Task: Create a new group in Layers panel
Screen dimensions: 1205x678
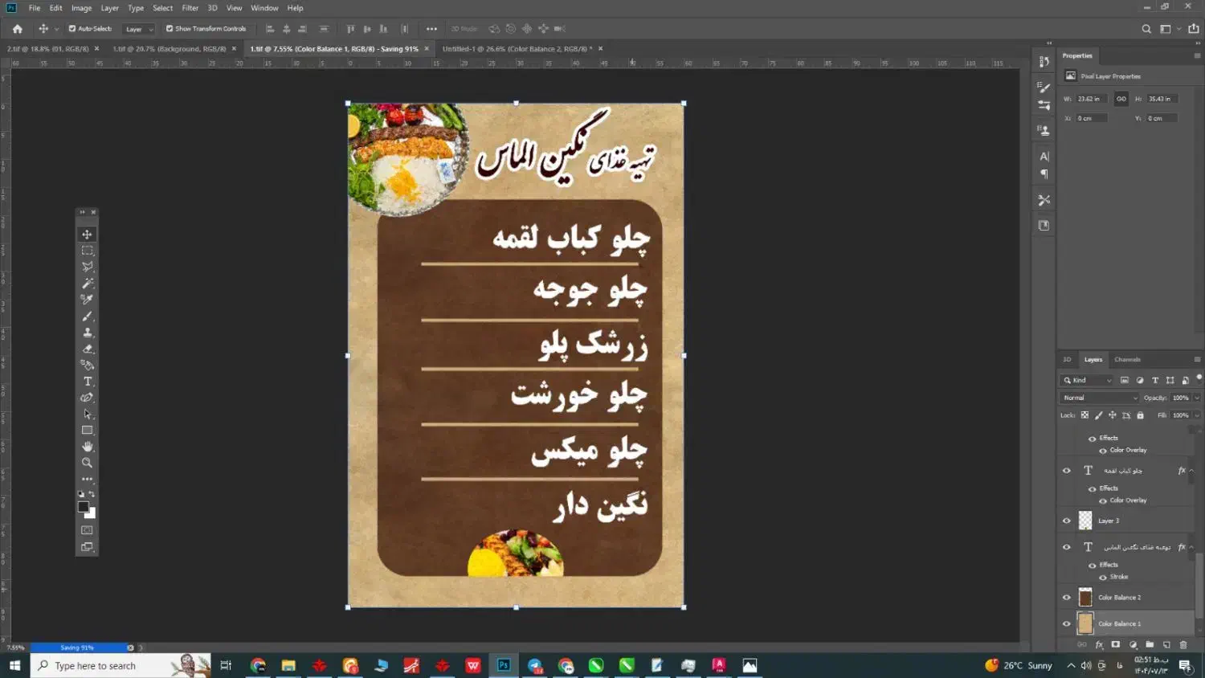Action: [1150, 644]
